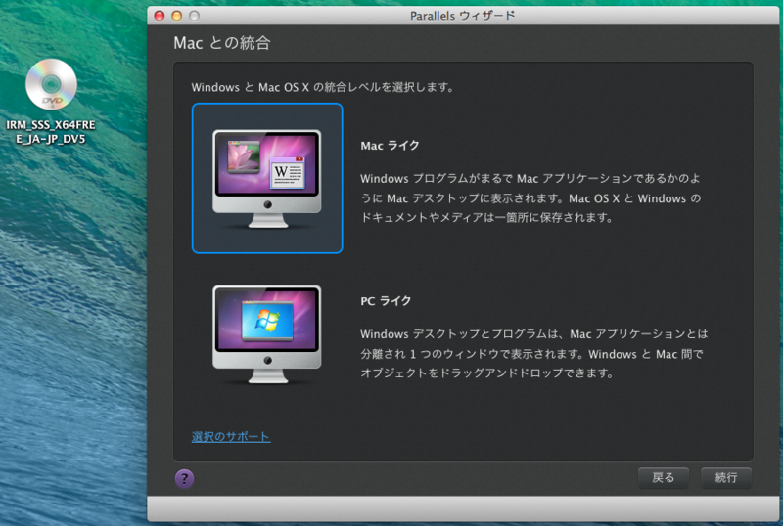Viewport: 783px width, 526px height.
Task: Click the IRM_SSS_X64FRE E_JA-JP_DV5 file label
Action: 51,132
